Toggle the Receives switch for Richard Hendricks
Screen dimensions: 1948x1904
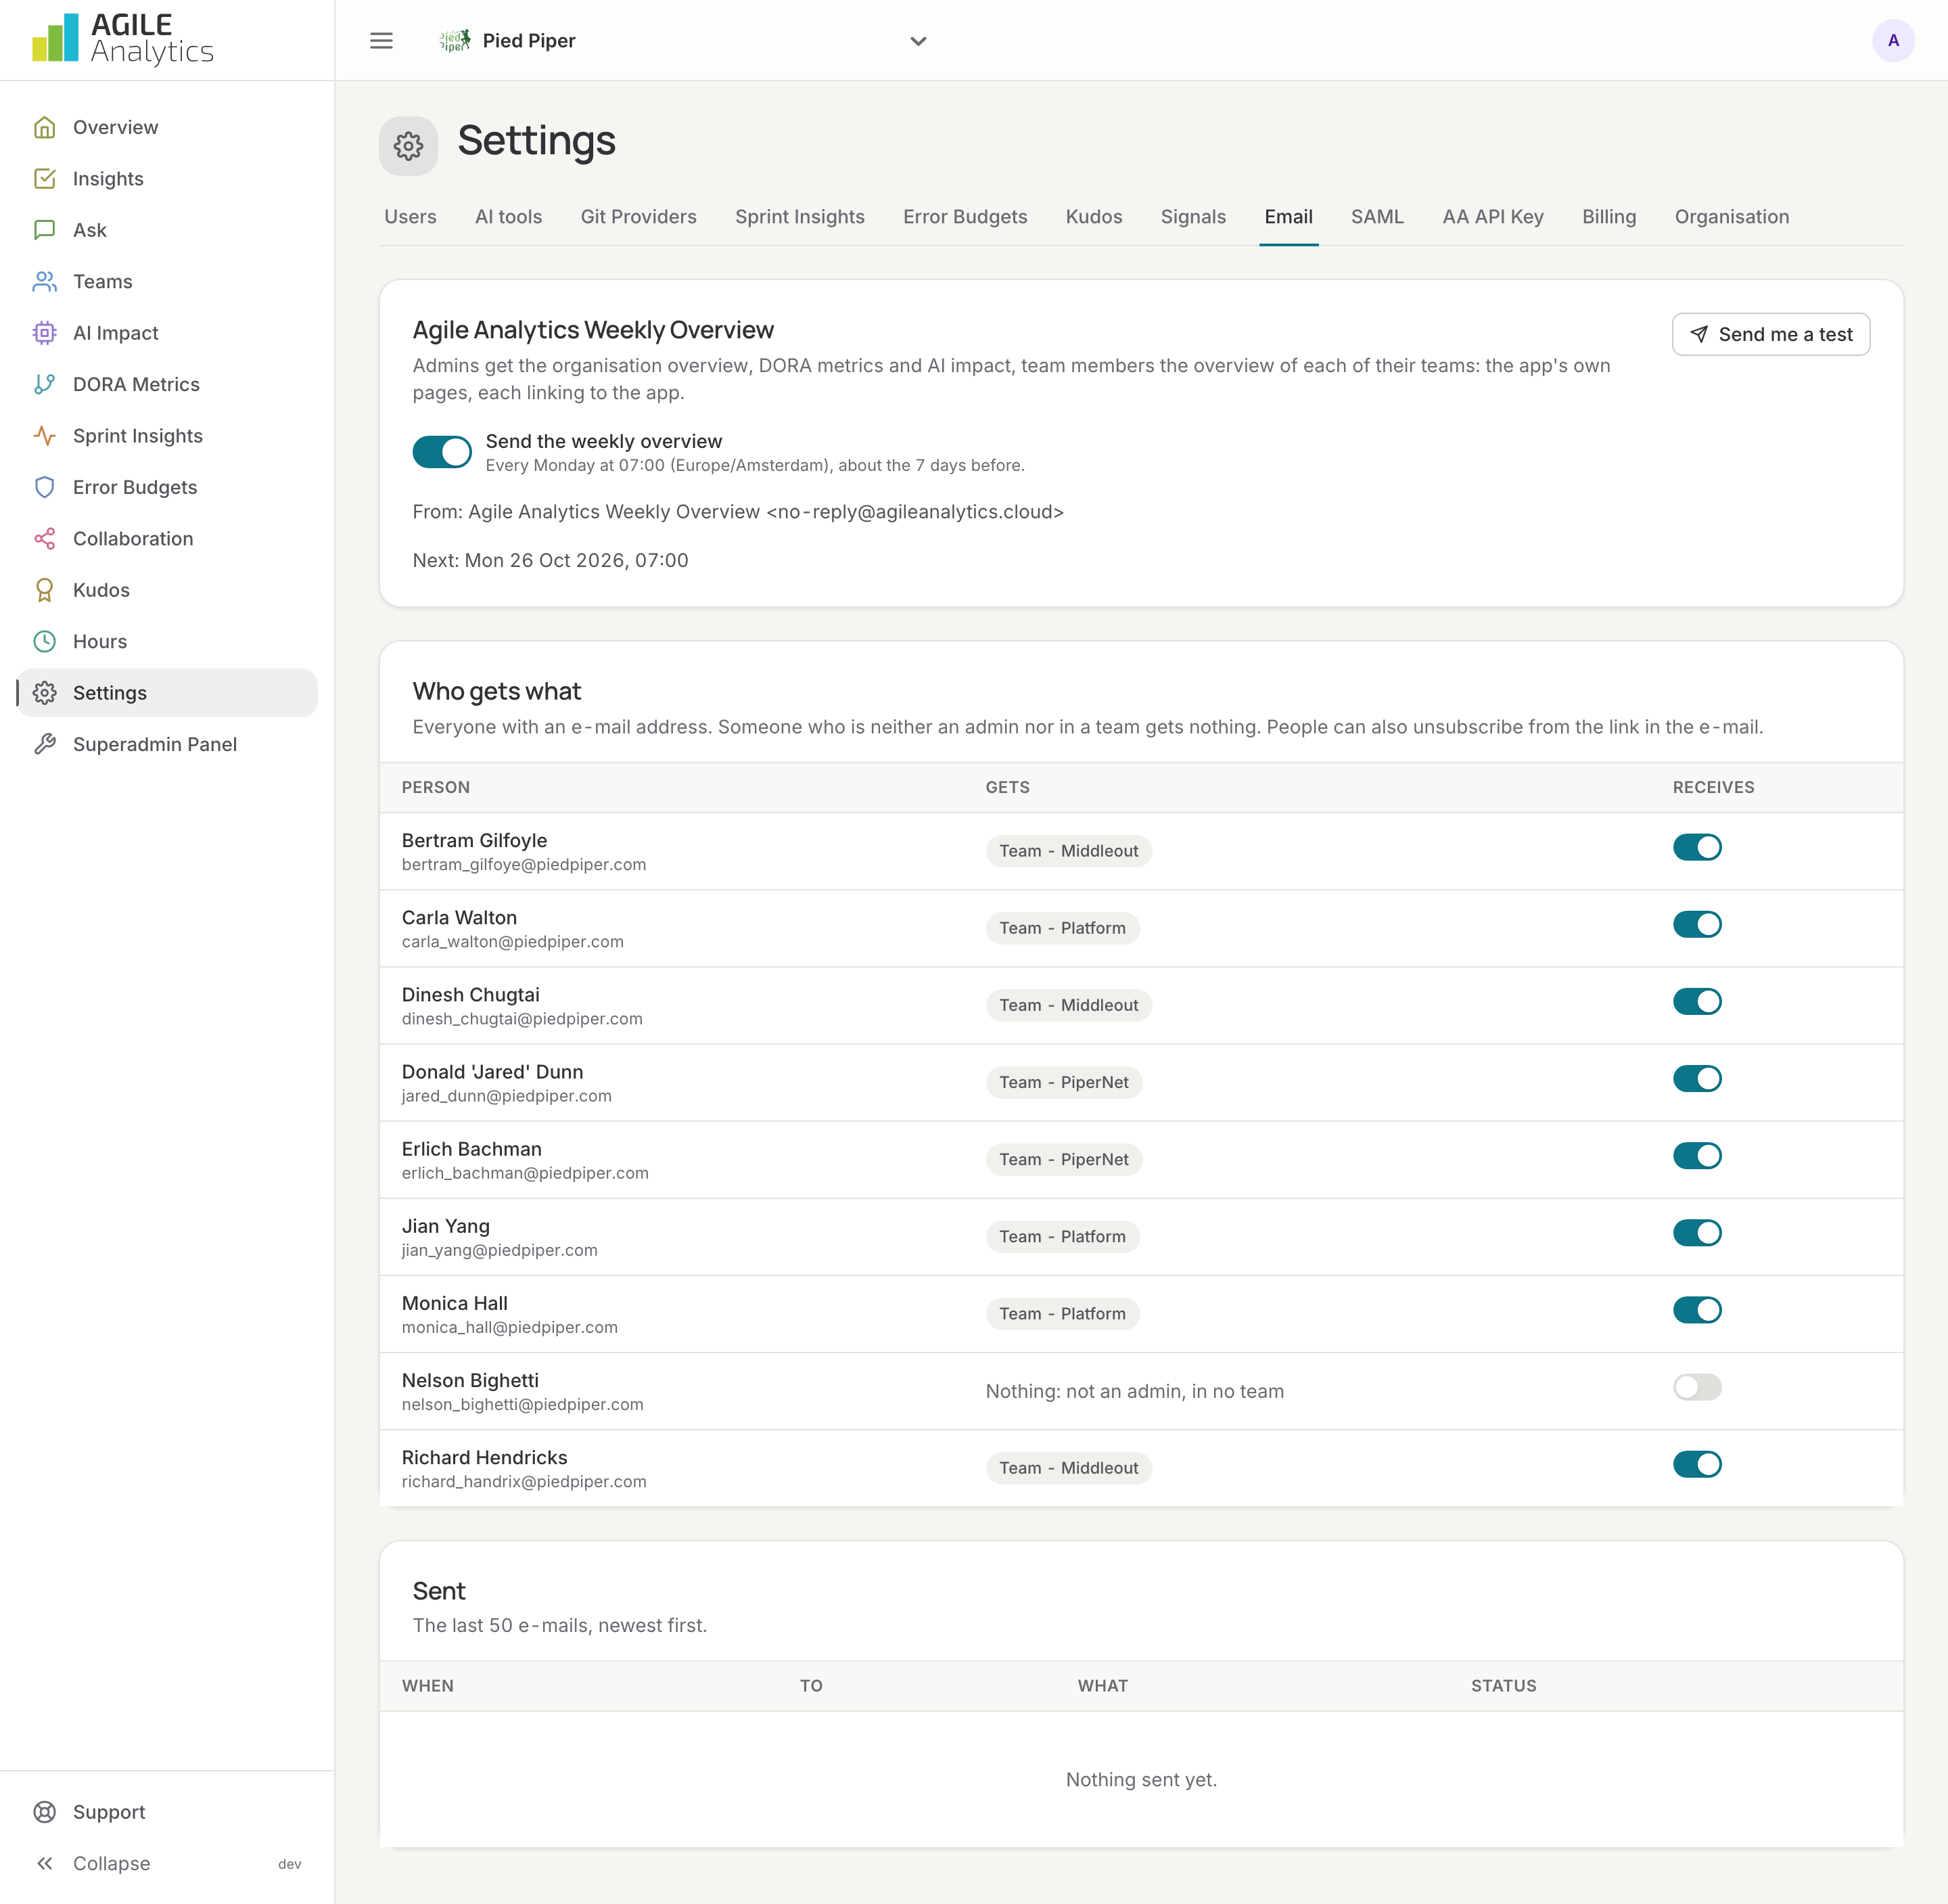click(1696, 1465)
